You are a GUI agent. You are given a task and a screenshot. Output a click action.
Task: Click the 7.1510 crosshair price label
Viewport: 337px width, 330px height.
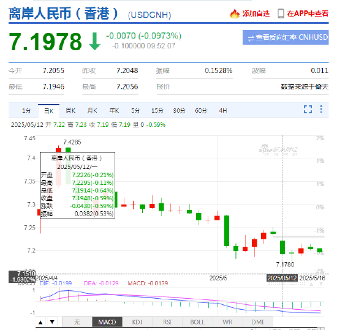point(26,274)
